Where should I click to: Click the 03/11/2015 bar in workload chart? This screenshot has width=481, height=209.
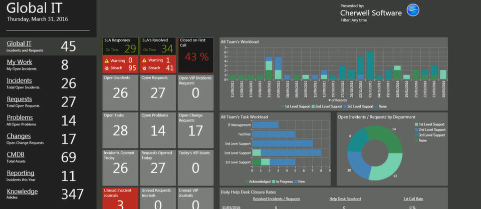coord(370,65)
